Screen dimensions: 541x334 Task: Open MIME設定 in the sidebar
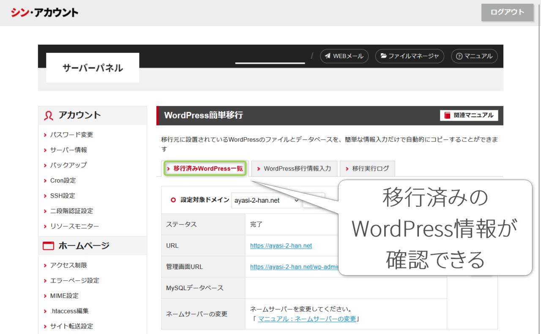pyautogui.click(x=64, y=296)
